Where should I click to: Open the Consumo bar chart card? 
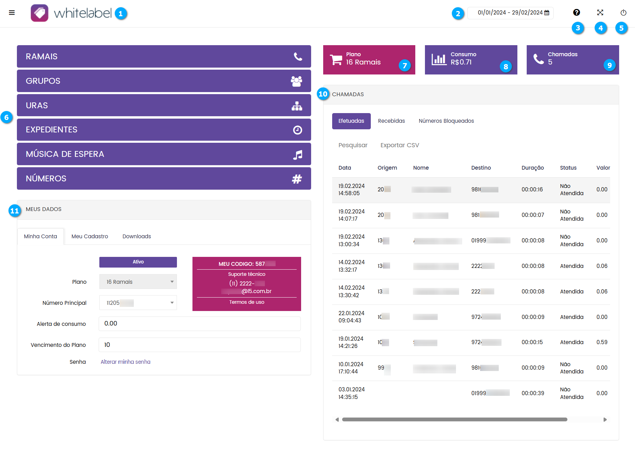(x=470, y=60)
